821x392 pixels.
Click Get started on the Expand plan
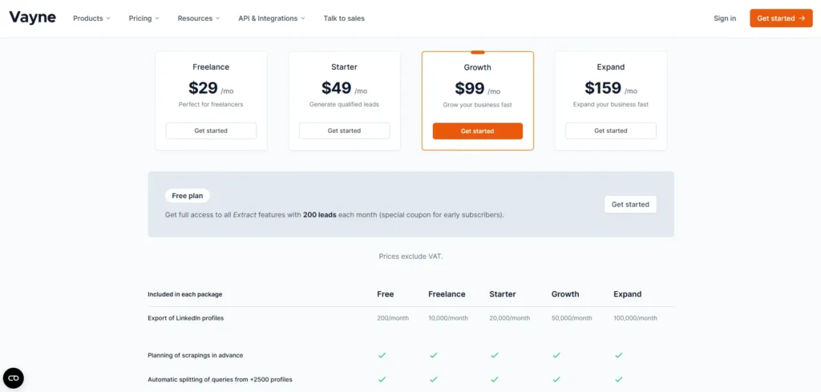pos(610,131)
